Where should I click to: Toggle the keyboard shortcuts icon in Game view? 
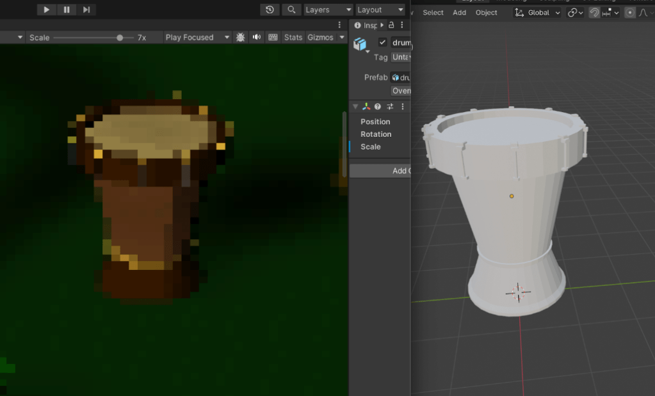273,37
